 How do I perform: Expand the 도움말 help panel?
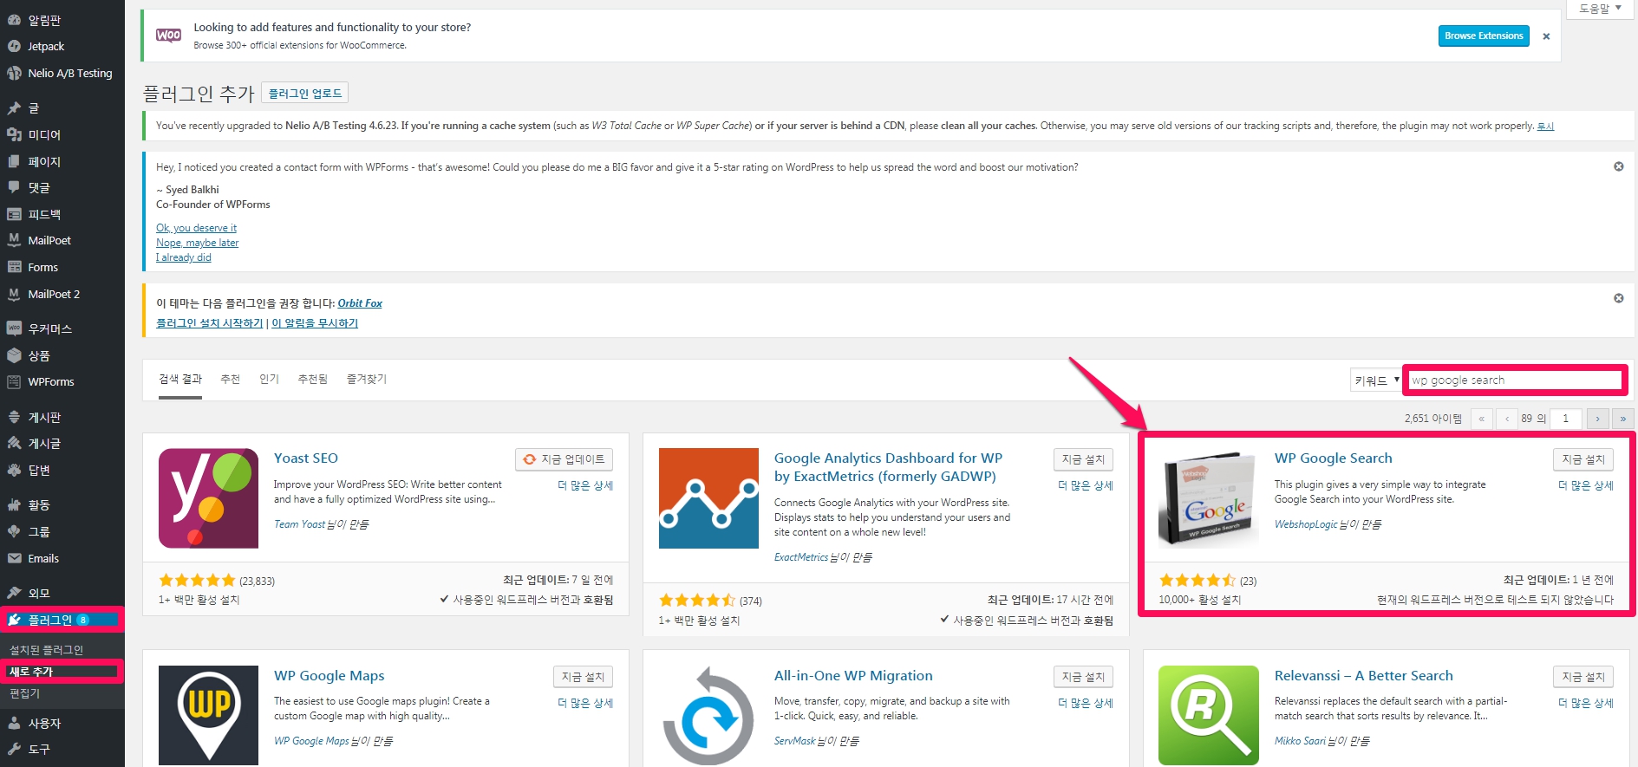(1600, 9)
